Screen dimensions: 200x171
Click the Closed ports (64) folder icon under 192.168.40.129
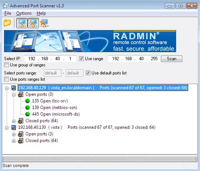pyautogui.click(x=21, y=121)
